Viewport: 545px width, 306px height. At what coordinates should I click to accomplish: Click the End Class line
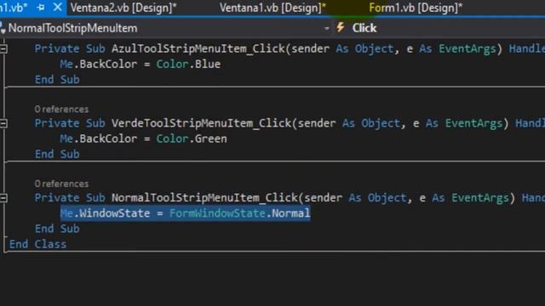tap(37, 244)
